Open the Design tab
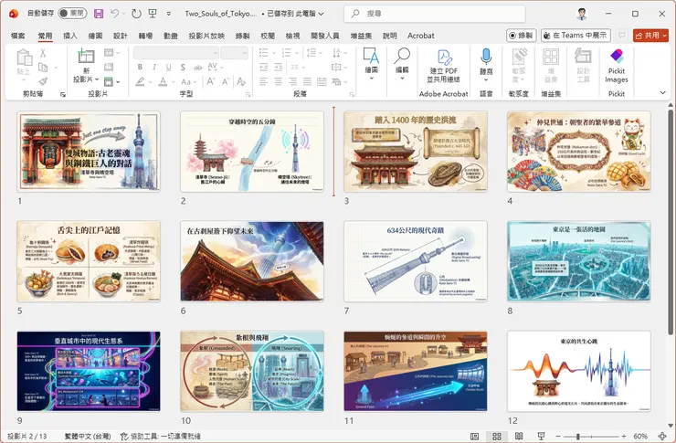 click(121, 36)
